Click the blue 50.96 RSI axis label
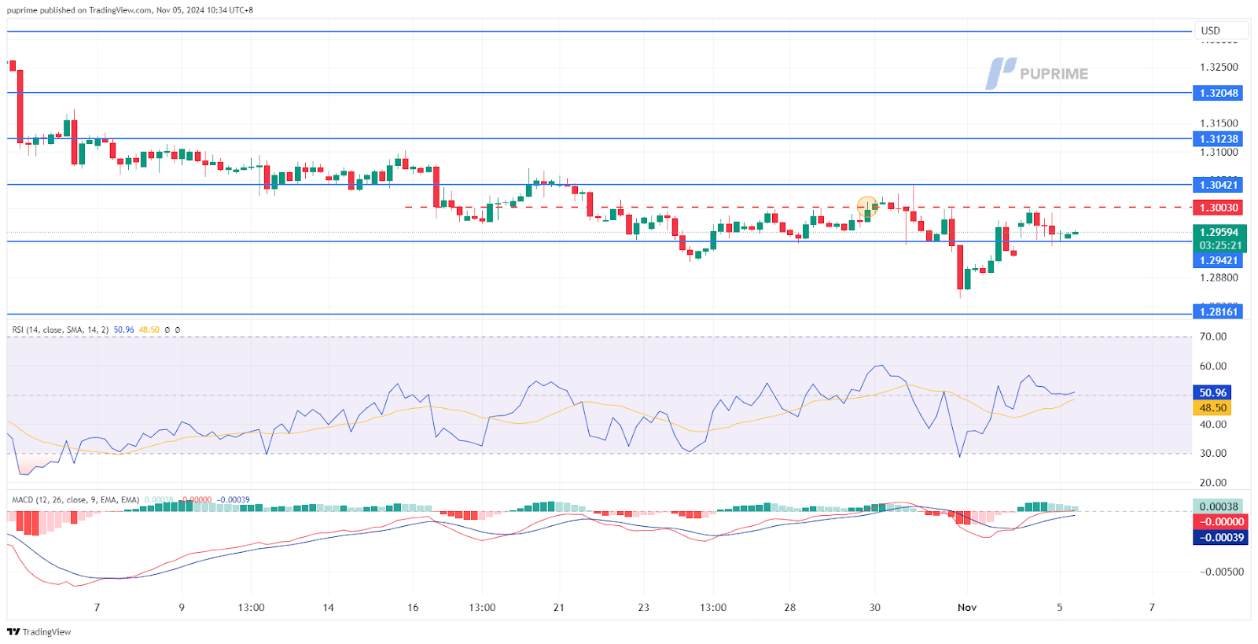This screenshot has width=1258, height=644. (1212, 392)
